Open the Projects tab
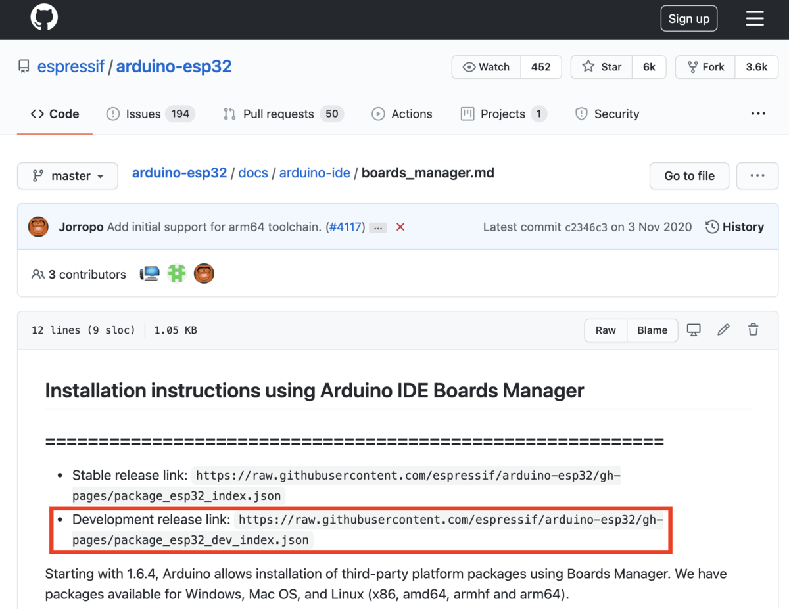This screenshot has height=609, width=789. 504,114
